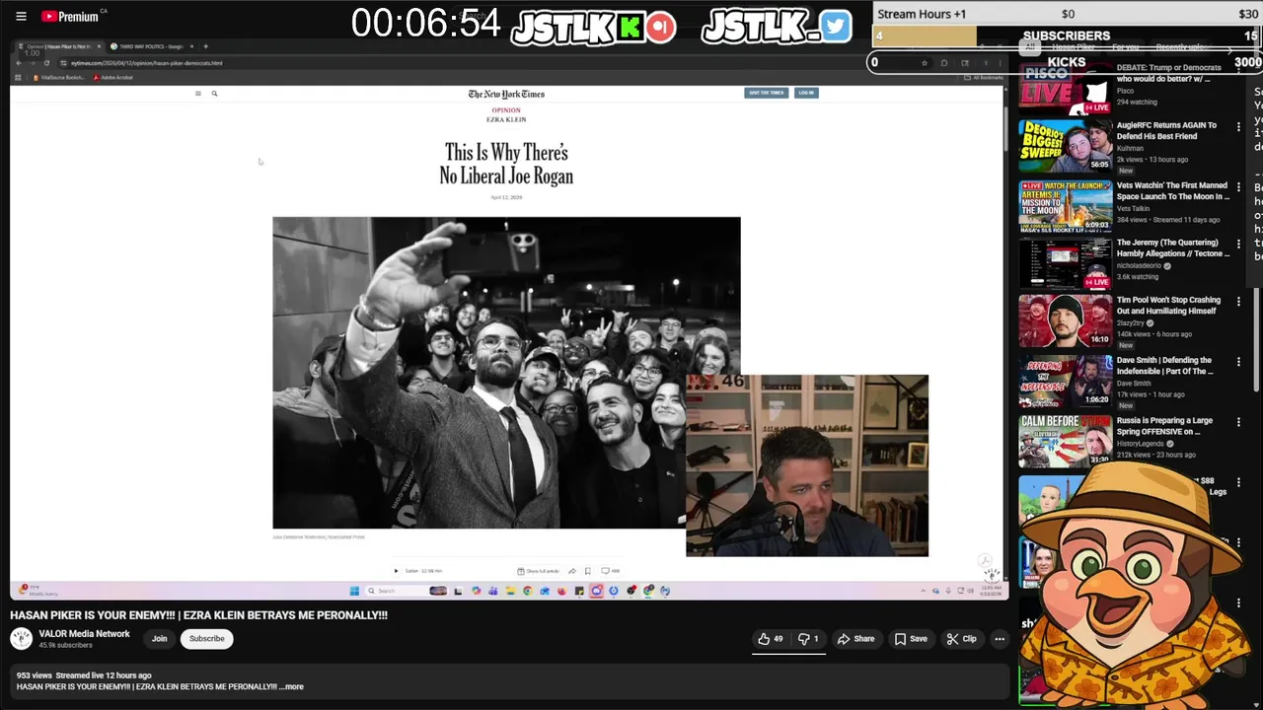
Task: Save the video to a playlist
Action: pyautogui.click(x=911, y=639)
